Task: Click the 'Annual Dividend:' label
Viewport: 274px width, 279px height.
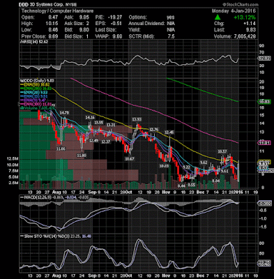Action: pos(147,24)
